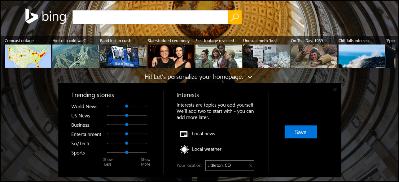Adjust the World News slider handle

point(127,106)
